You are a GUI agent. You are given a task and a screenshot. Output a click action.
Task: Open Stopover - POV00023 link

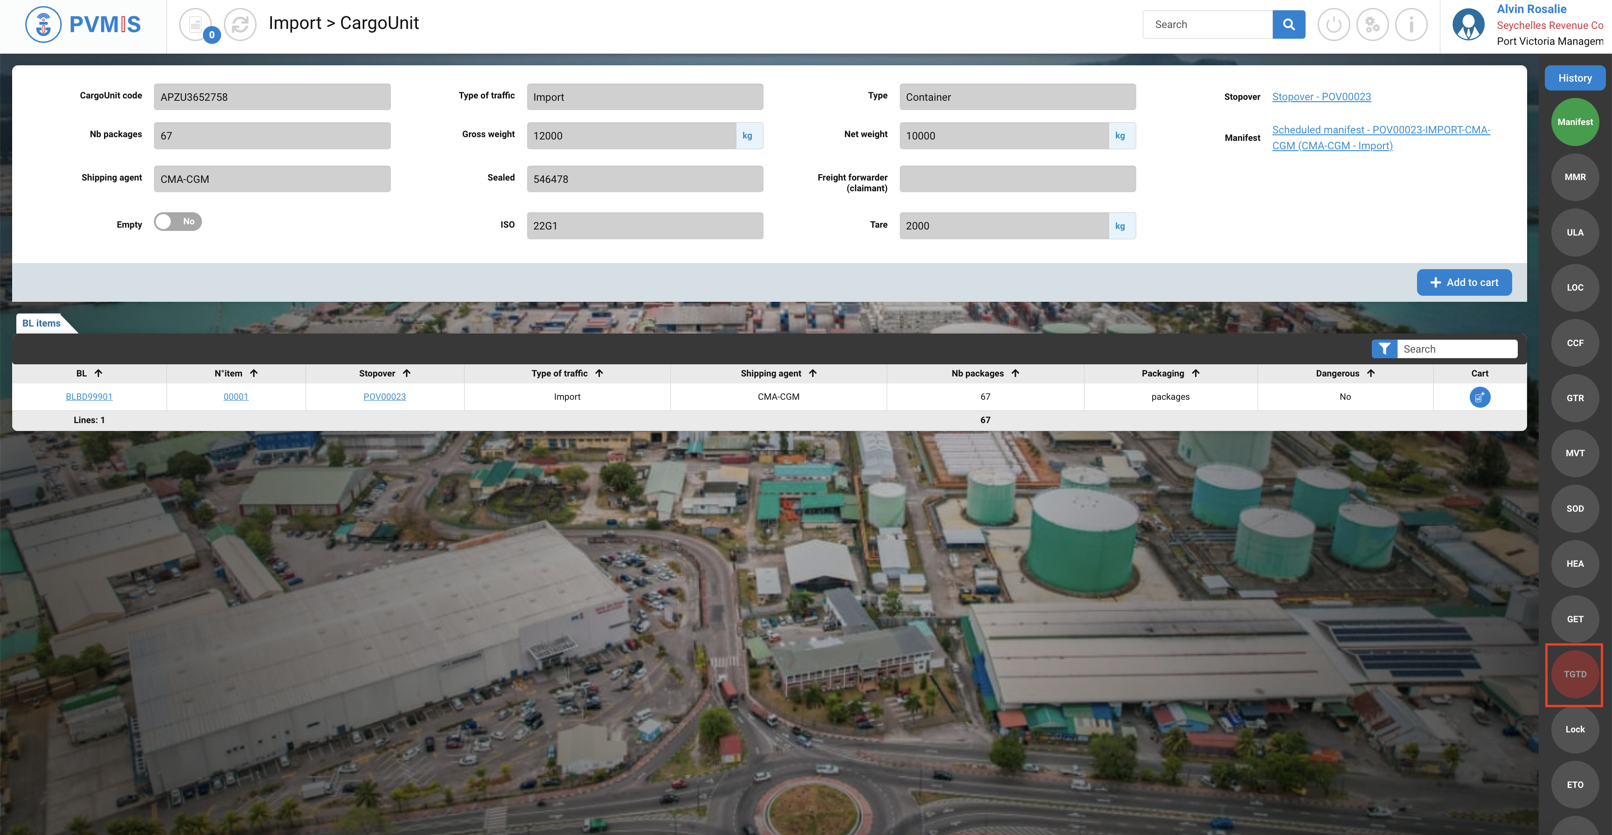point(1321,97)
